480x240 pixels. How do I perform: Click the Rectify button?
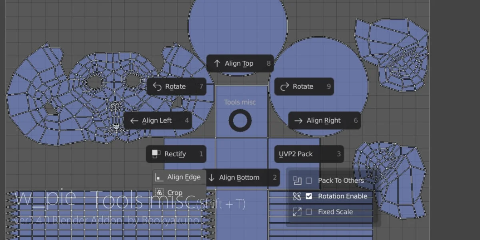pyautogui.click(x=175, y=154)
